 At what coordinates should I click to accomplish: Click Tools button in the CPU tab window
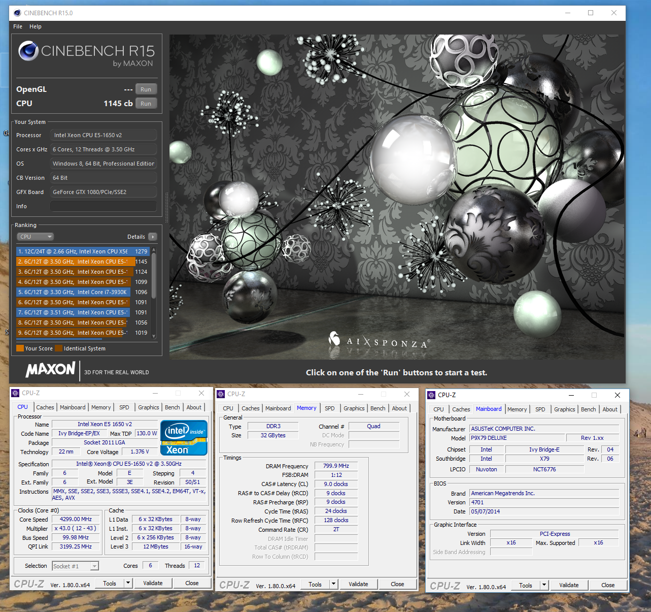(x=110, y=583)
